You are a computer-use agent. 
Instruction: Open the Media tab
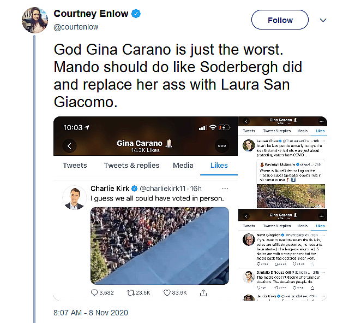183,166
